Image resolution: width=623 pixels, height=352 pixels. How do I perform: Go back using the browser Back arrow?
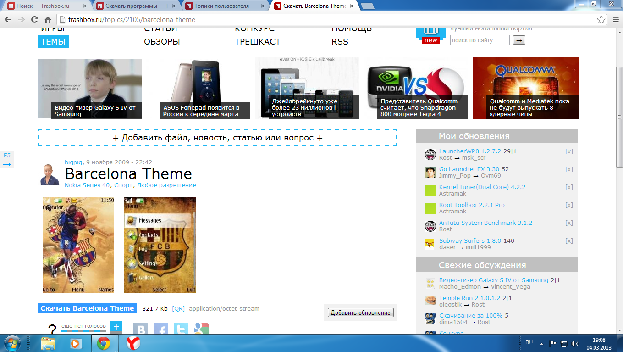8,20
